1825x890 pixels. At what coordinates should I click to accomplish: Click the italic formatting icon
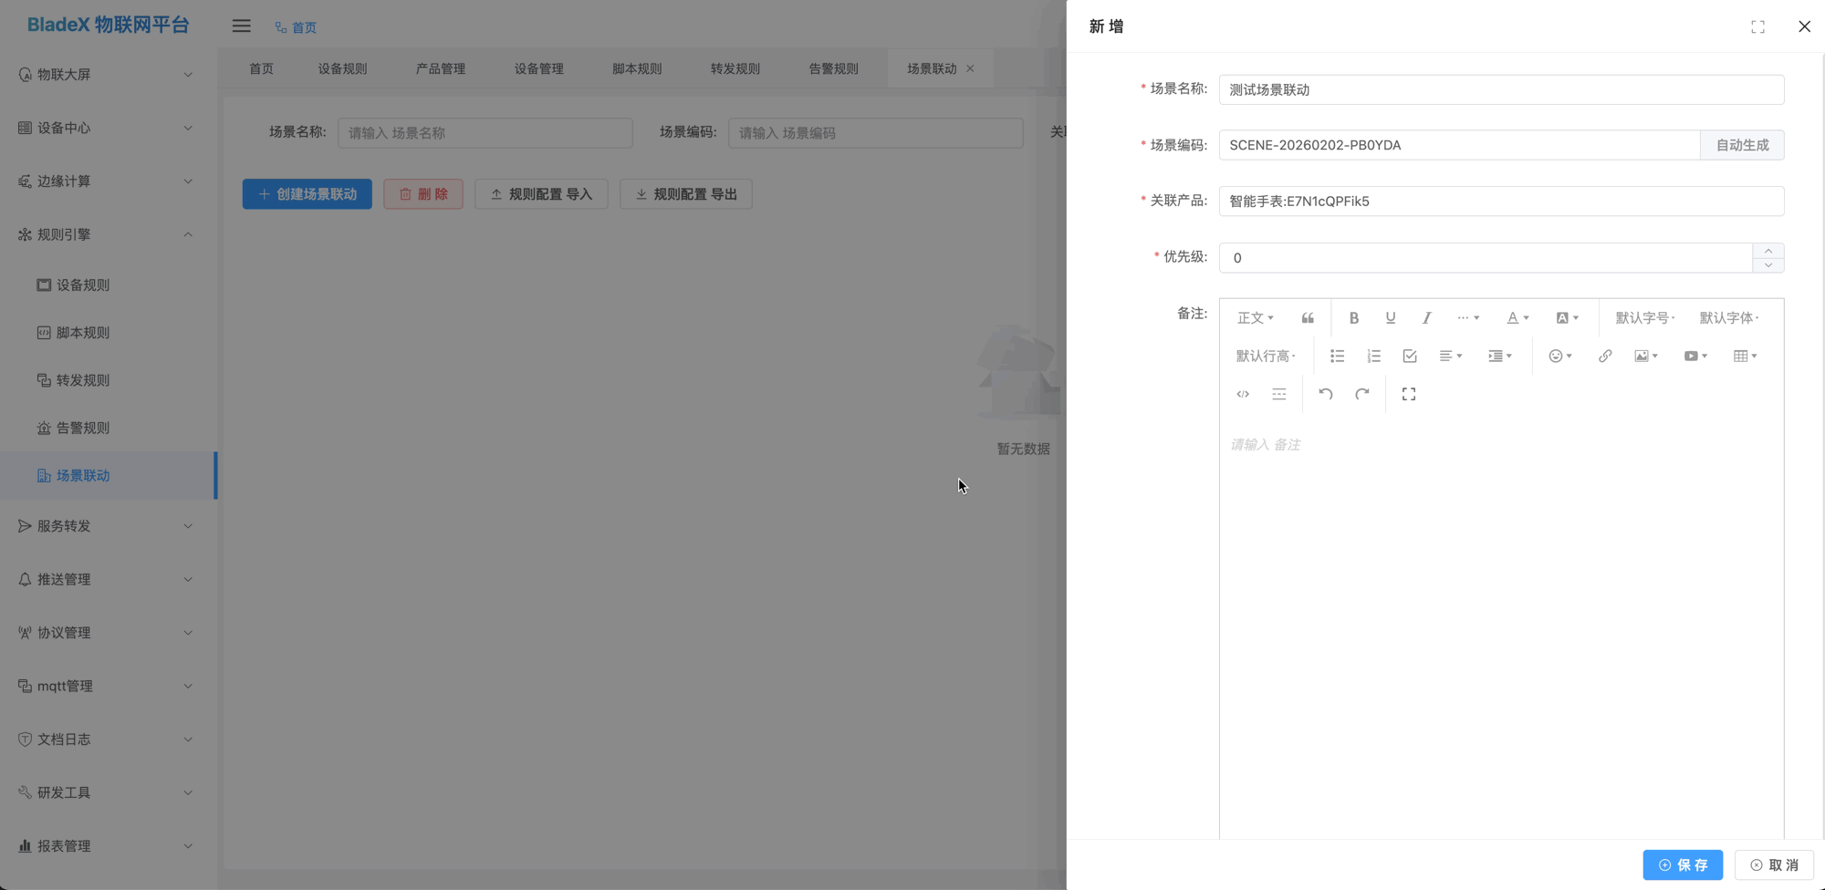(1426, 317)
